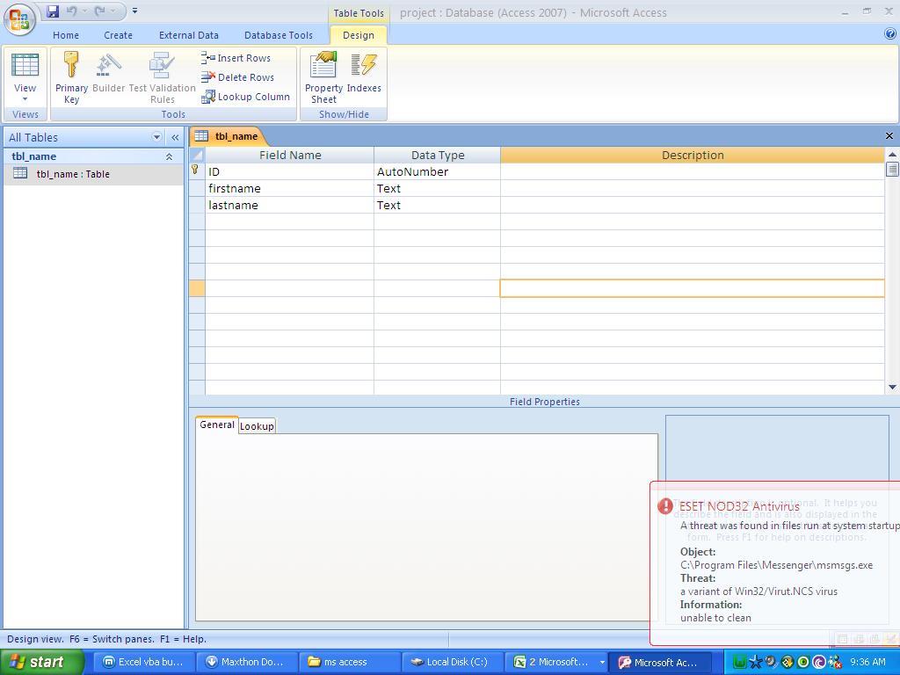Expand the View dropdown arrow

[x=25, y=98]
